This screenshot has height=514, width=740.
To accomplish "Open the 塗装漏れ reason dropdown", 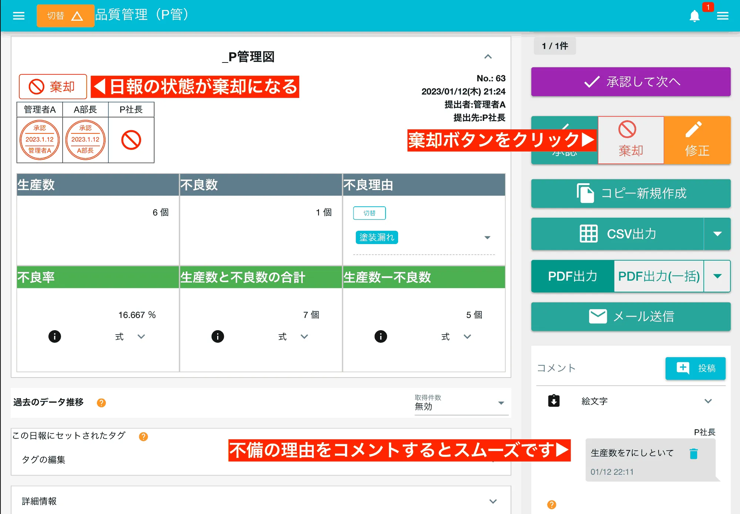I will (487, 237).
